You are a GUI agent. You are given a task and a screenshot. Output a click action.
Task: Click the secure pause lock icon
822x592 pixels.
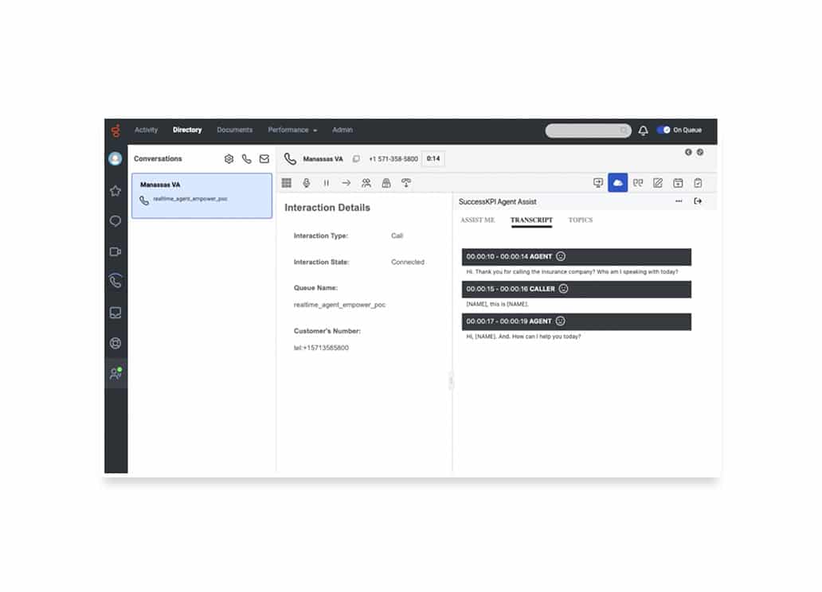click(x=386, y=183)
